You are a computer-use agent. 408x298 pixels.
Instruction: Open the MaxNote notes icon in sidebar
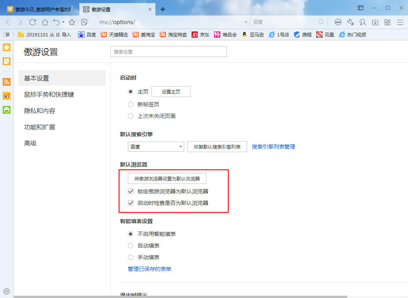6,61
